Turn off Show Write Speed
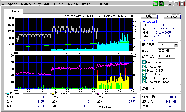 click(144, 82)
